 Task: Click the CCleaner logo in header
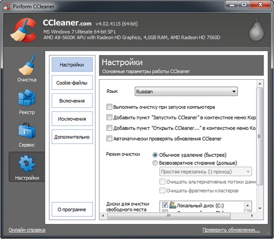22,30
